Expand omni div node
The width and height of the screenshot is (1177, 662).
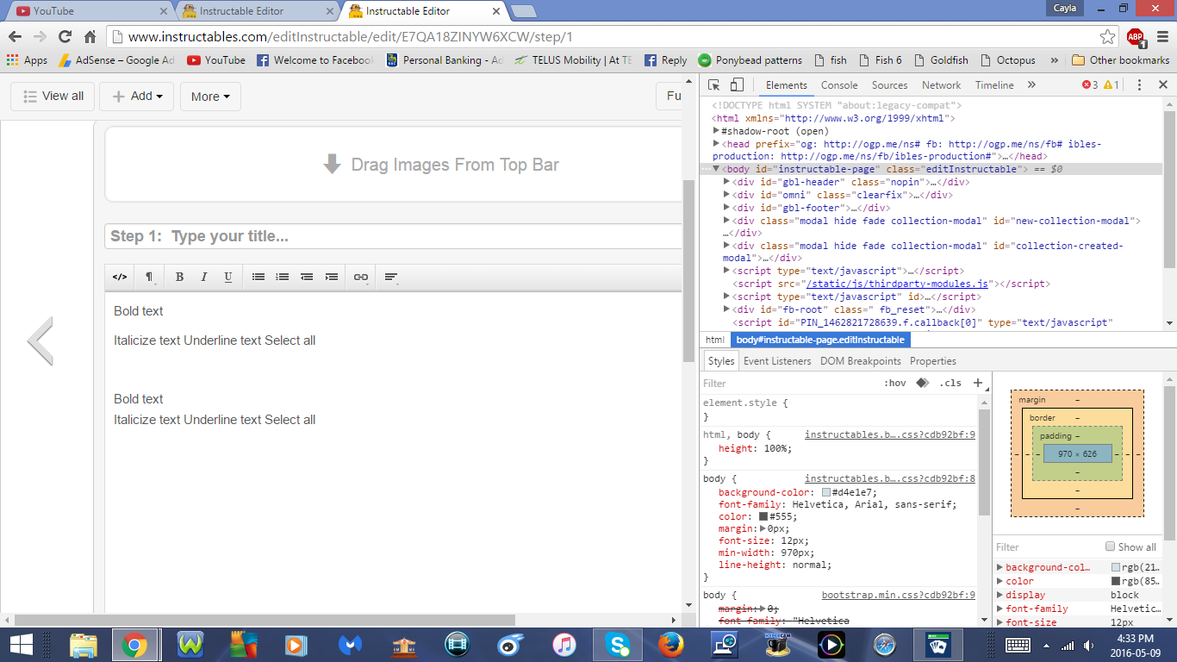(726, 195)
